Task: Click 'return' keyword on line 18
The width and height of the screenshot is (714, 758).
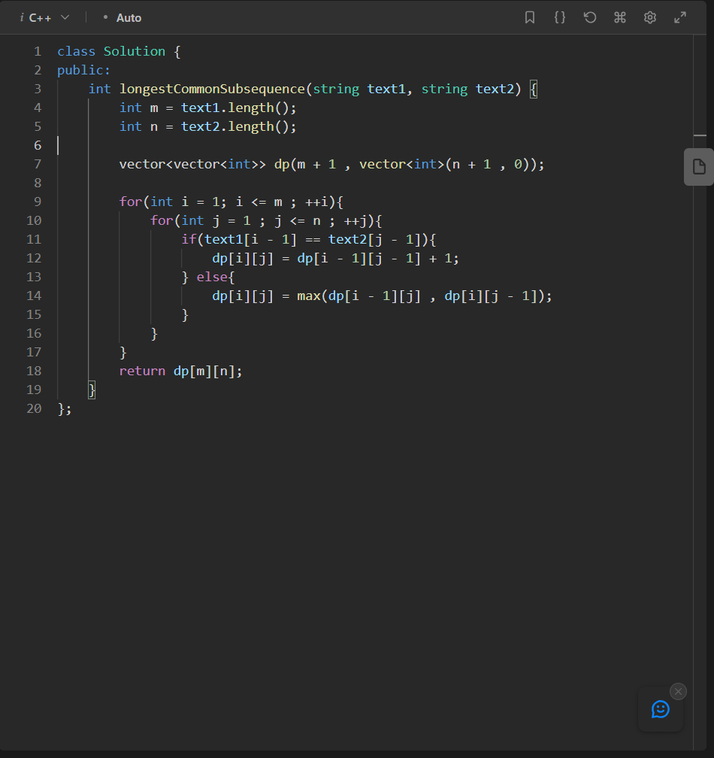Action: [x=142, y=371]
